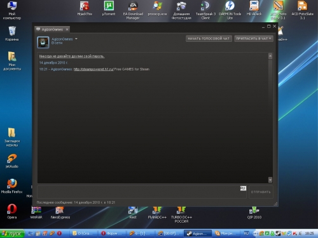Switch to Agizon taskbar window button
The image size is (318, 238).
point(198,234)
